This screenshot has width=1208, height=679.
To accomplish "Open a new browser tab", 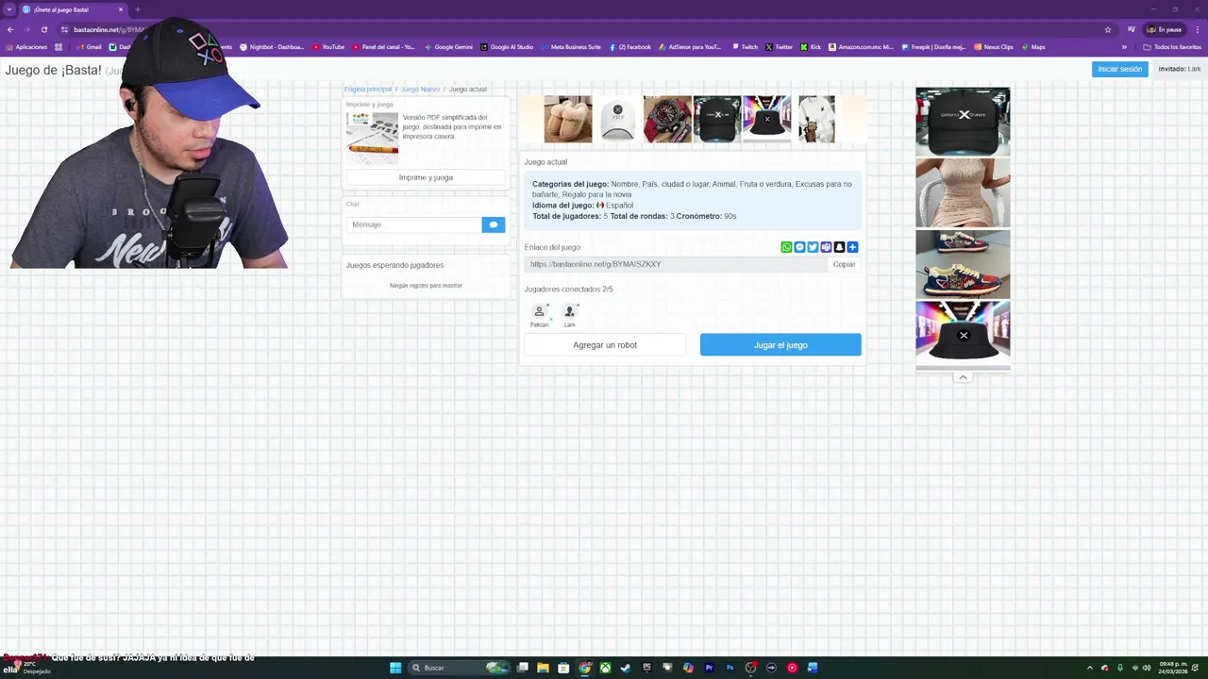I will (x=137, y=9).
